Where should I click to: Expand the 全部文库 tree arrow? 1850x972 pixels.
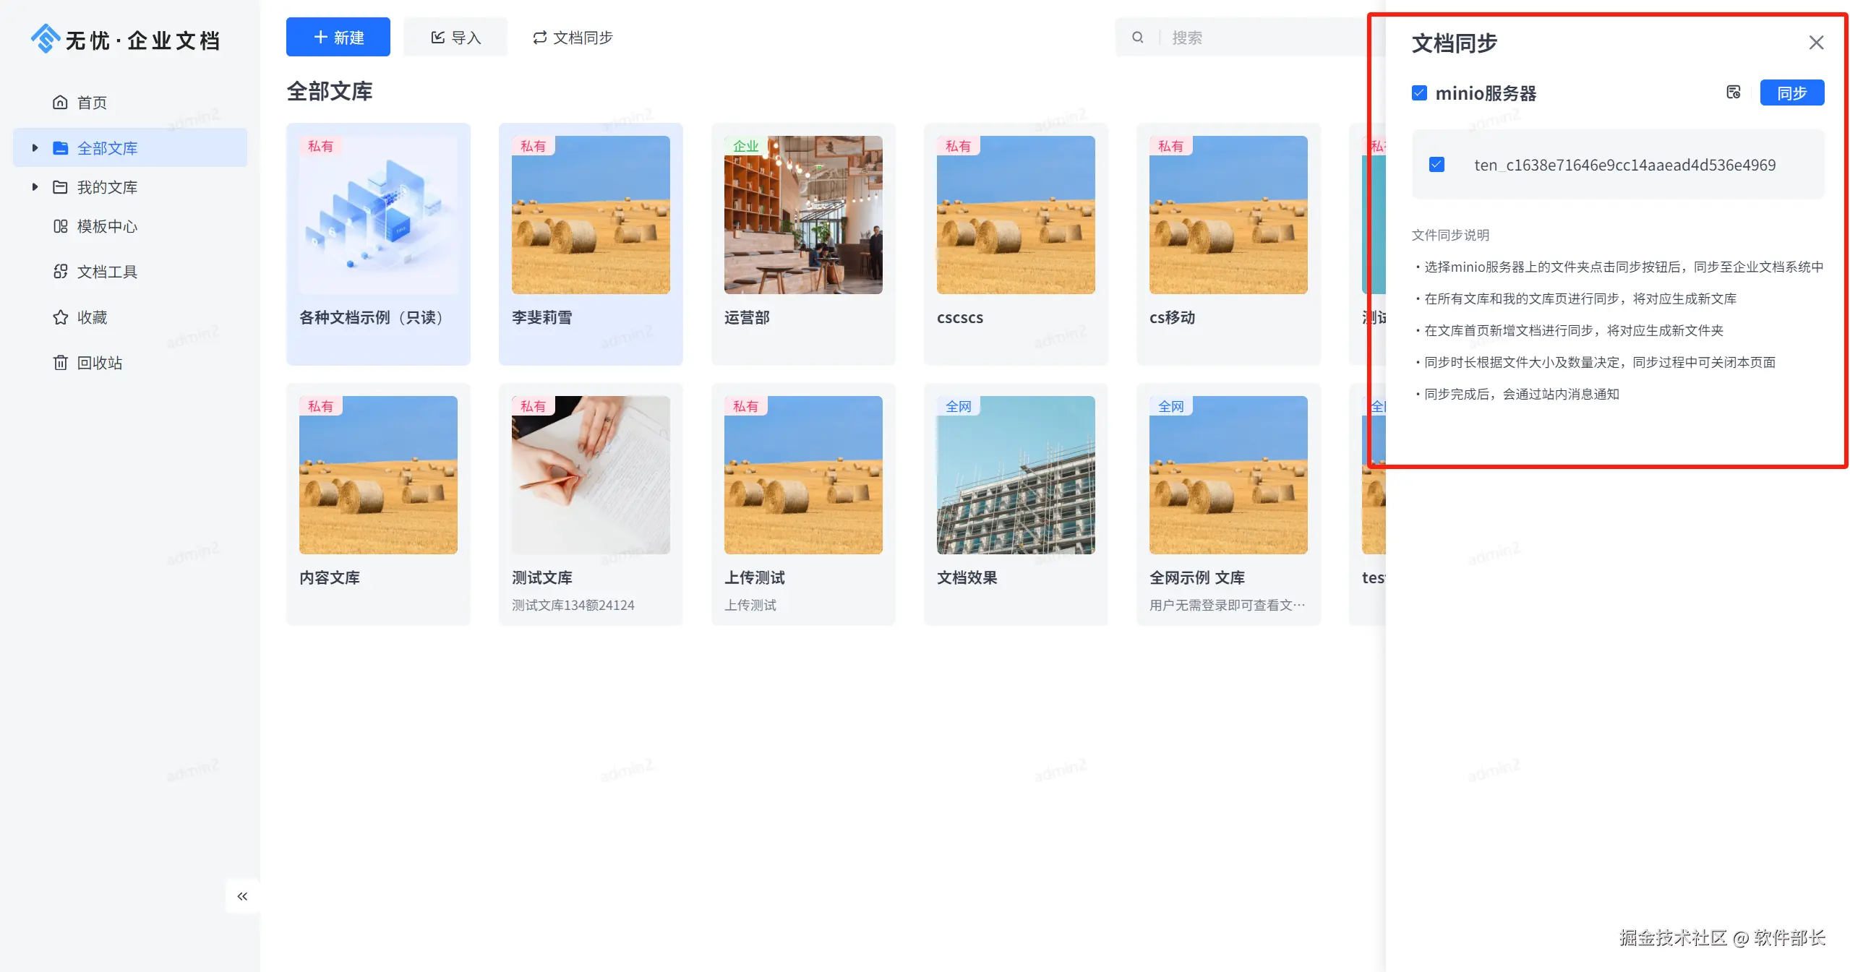(x=35, y=148)
